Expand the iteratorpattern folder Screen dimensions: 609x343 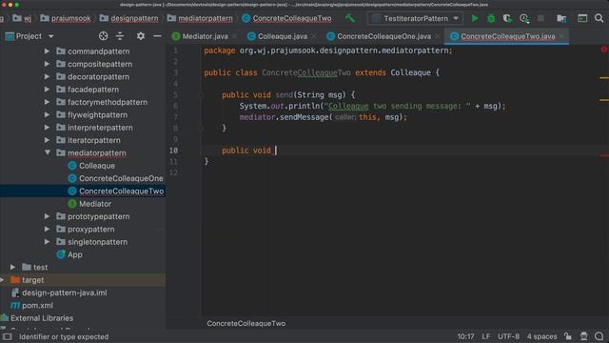coord(47,140)
